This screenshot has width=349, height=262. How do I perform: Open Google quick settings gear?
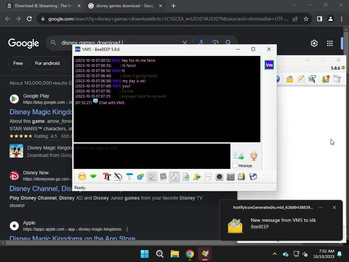(314, 43)
